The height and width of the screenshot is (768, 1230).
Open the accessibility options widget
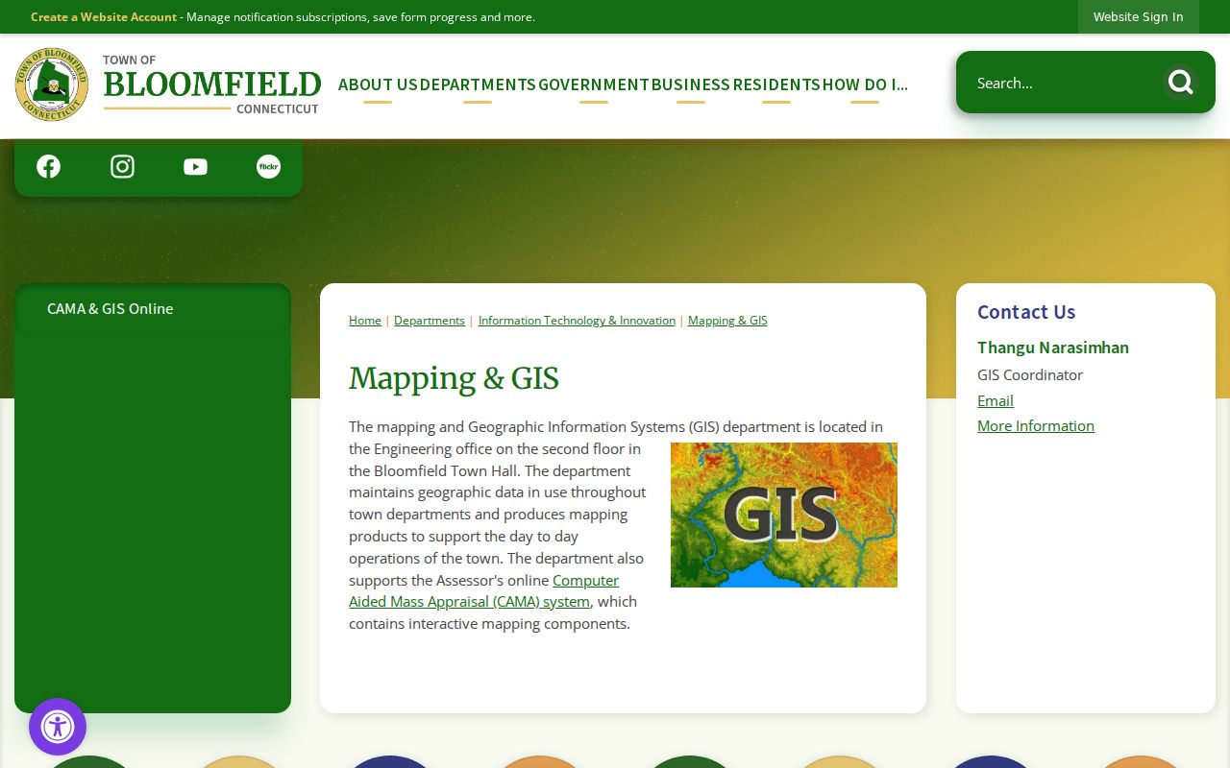click(58, 727)
